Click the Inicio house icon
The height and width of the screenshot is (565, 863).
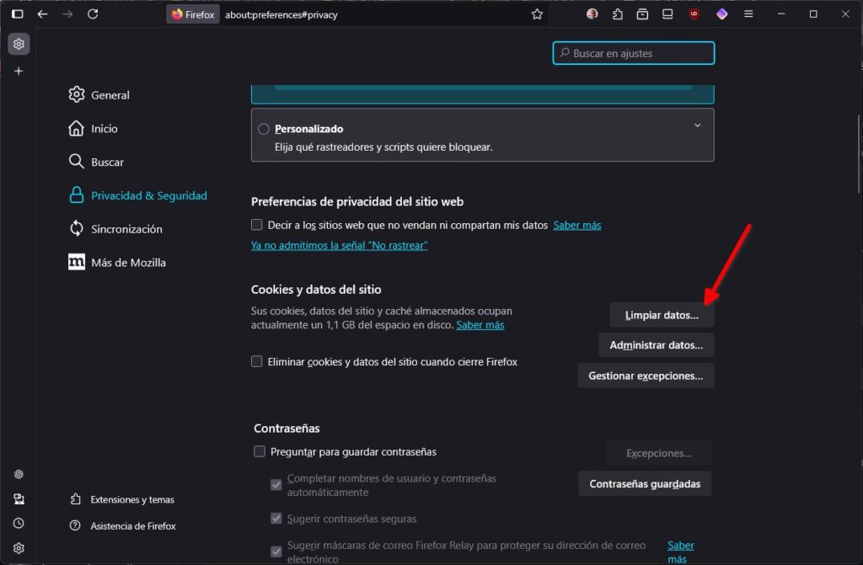click(77, 128)
